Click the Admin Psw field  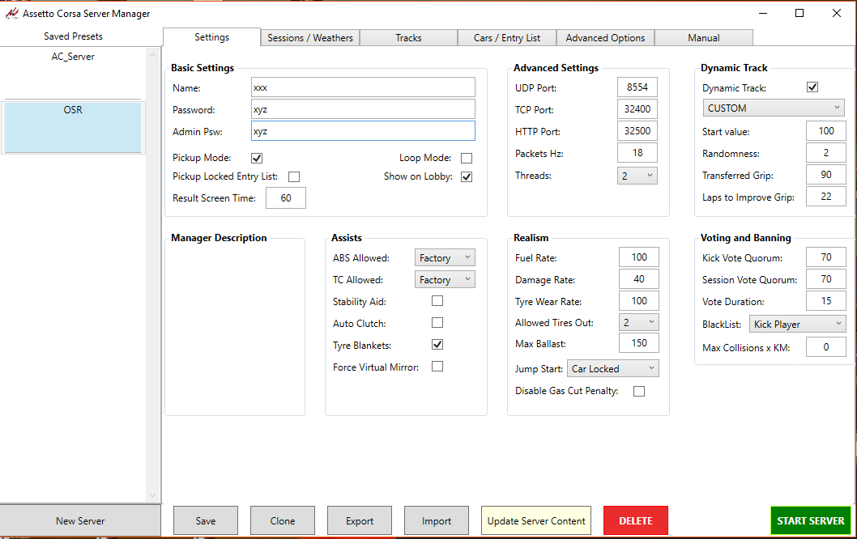(x=363, y=131)
